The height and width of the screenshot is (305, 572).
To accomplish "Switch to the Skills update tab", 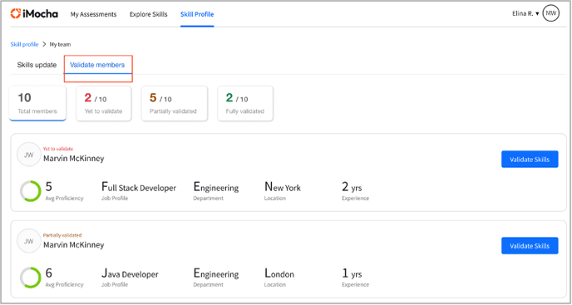I will pyautogui.click(x=37, y=65).
